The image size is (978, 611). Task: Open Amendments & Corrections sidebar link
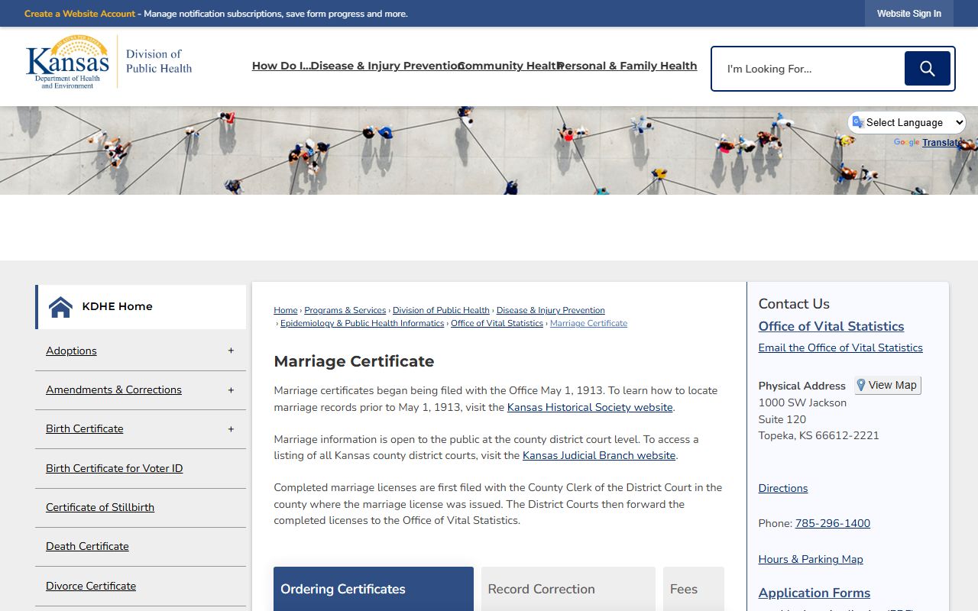click(114, 390)
